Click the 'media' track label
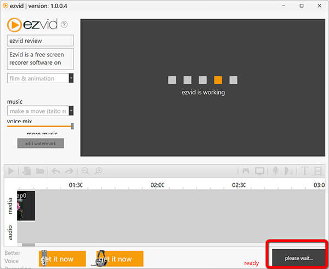This screenshot has height=269, width=329. point(10,206)
